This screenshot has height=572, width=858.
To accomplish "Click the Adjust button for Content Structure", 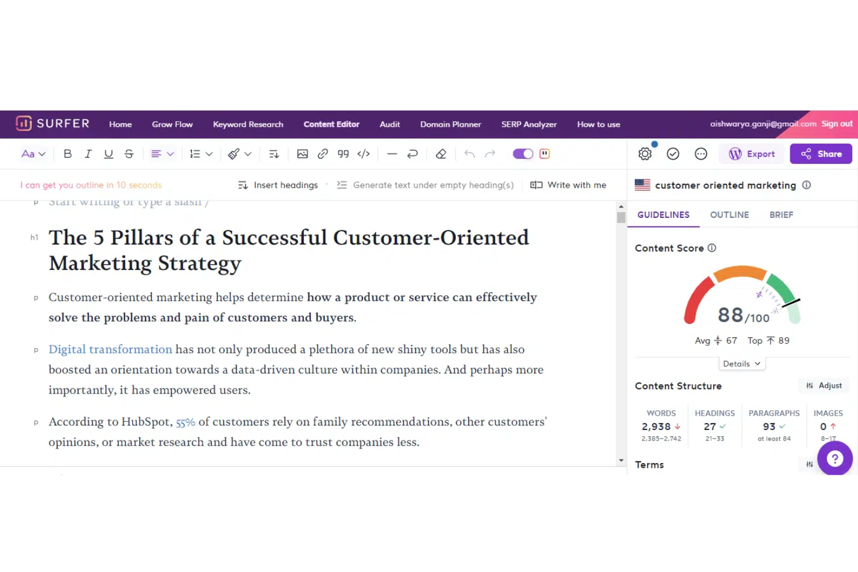I will (824, 385).
